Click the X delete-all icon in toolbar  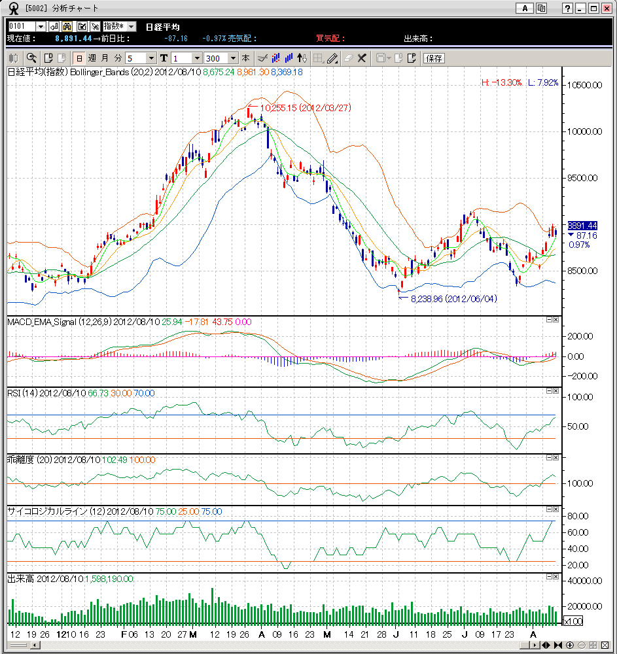point(362,58)
